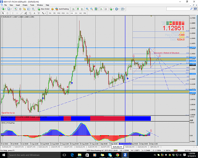Viewport: 198px width, 158px height.
Task: Open the Windows Start button
Action: [x=3, y=155]
